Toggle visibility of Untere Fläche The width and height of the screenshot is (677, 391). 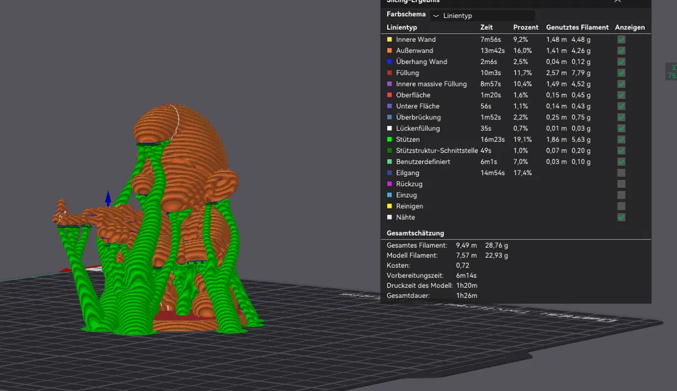(x=621, y=106)
